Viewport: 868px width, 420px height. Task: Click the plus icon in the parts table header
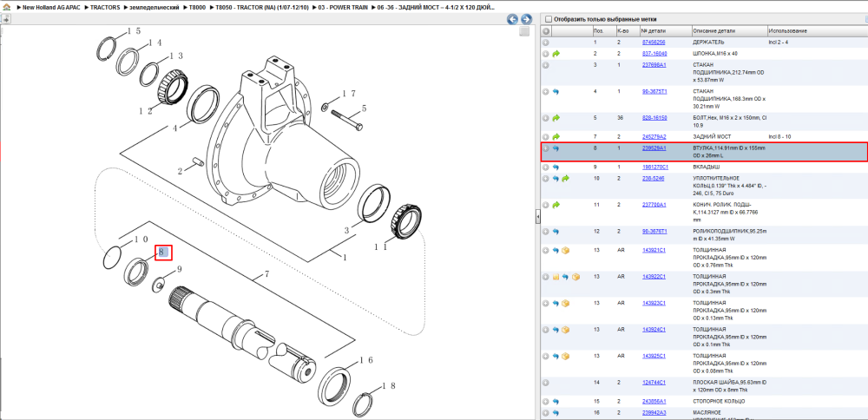point(546,31)
